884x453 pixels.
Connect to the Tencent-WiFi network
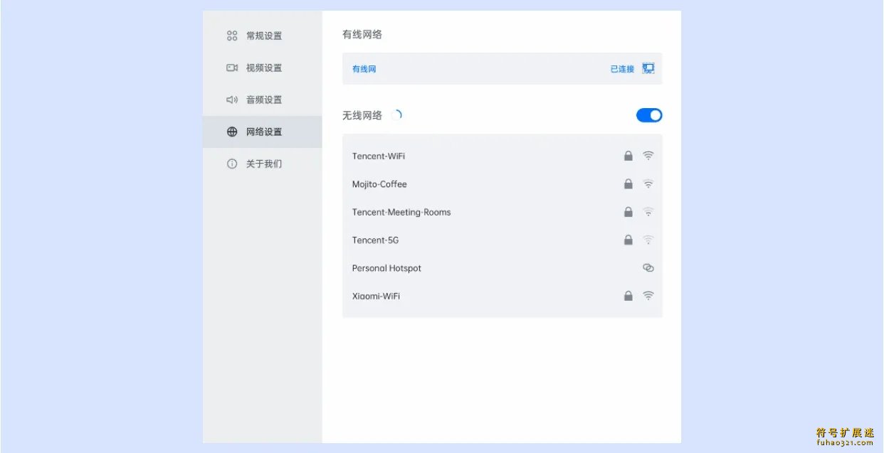click(x=378, y=156)
